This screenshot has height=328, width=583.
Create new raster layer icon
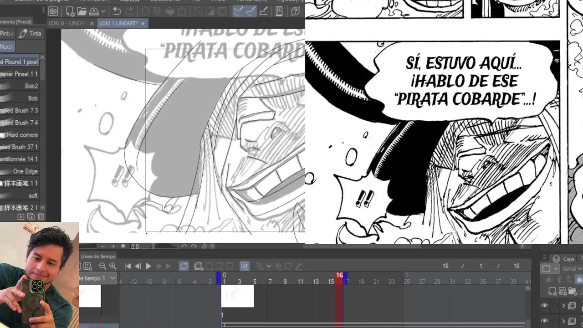tap(552, 291)
